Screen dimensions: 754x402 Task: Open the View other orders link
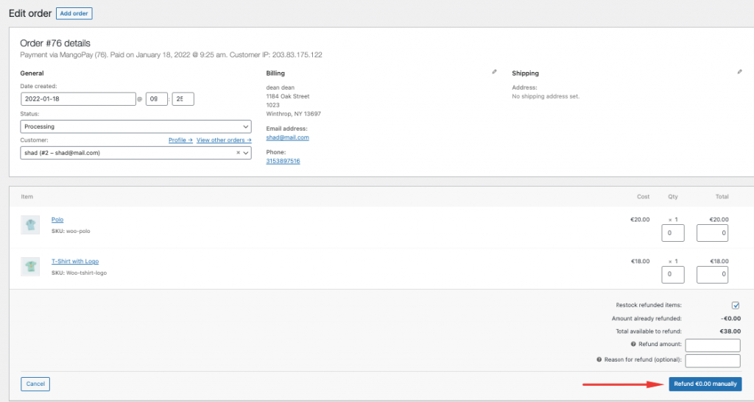click(224, 140)
